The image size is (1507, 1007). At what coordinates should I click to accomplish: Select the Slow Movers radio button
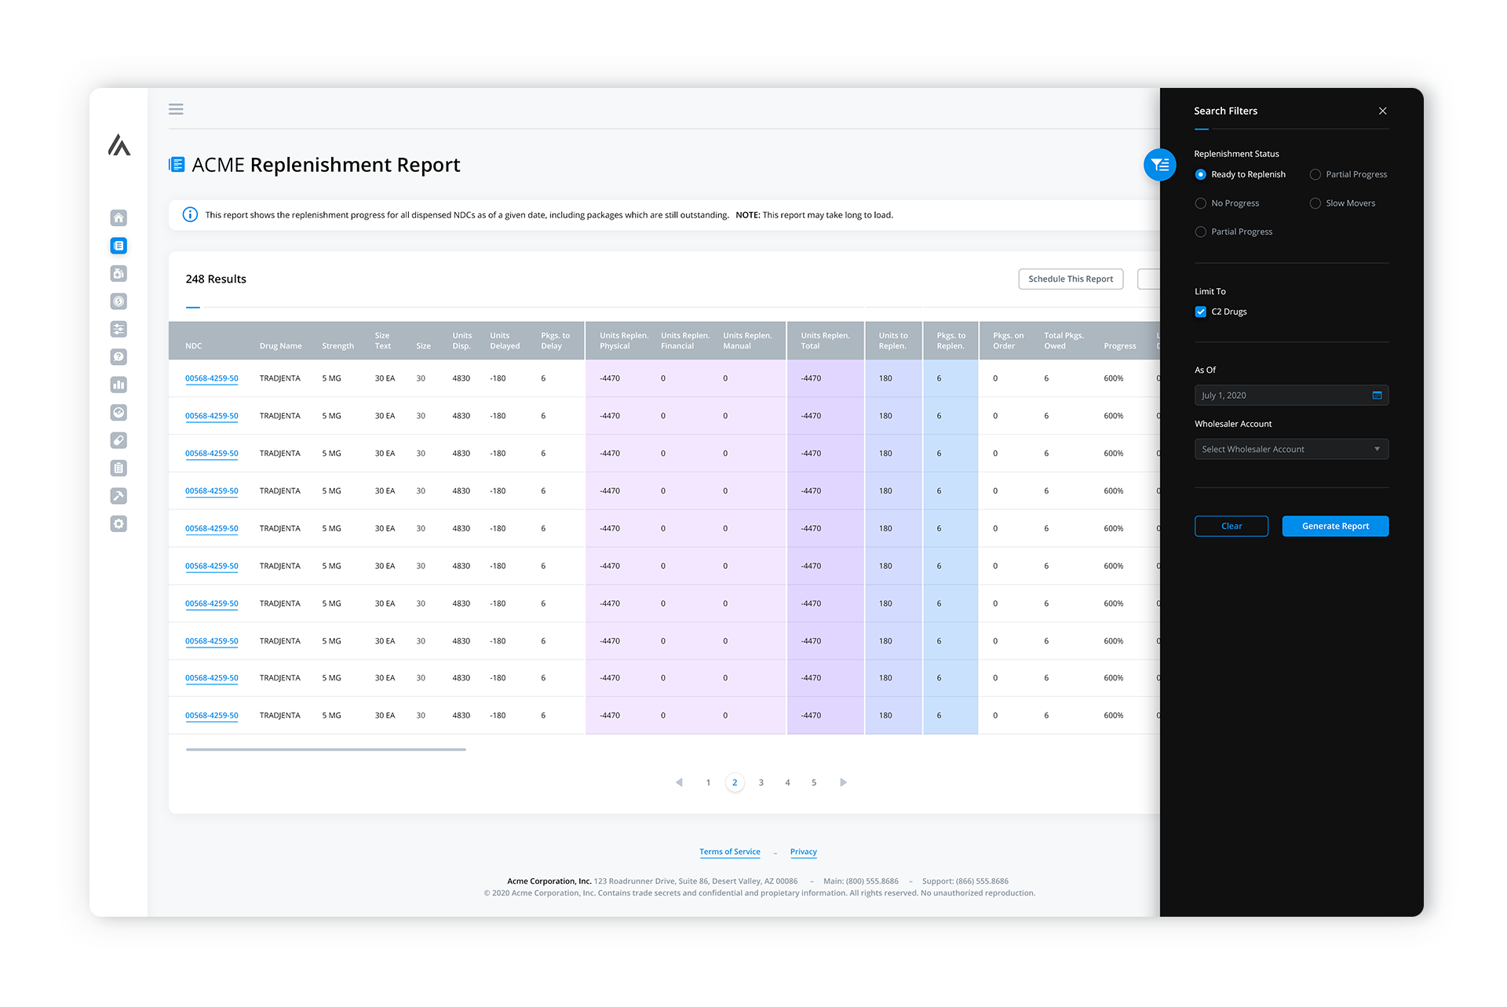coord(1315,202)
